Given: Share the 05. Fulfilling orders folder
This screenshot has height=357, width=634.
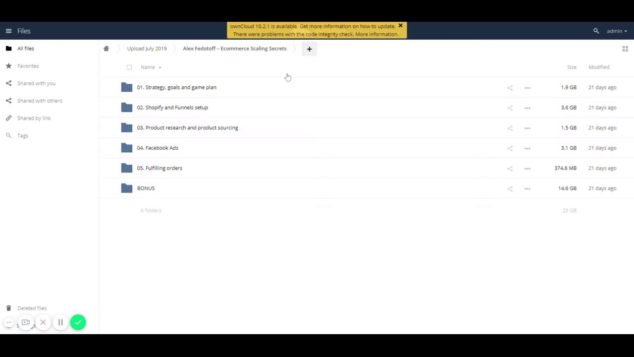Looking at the screenshot, I should pyautogui.click(x=510, y=169).
